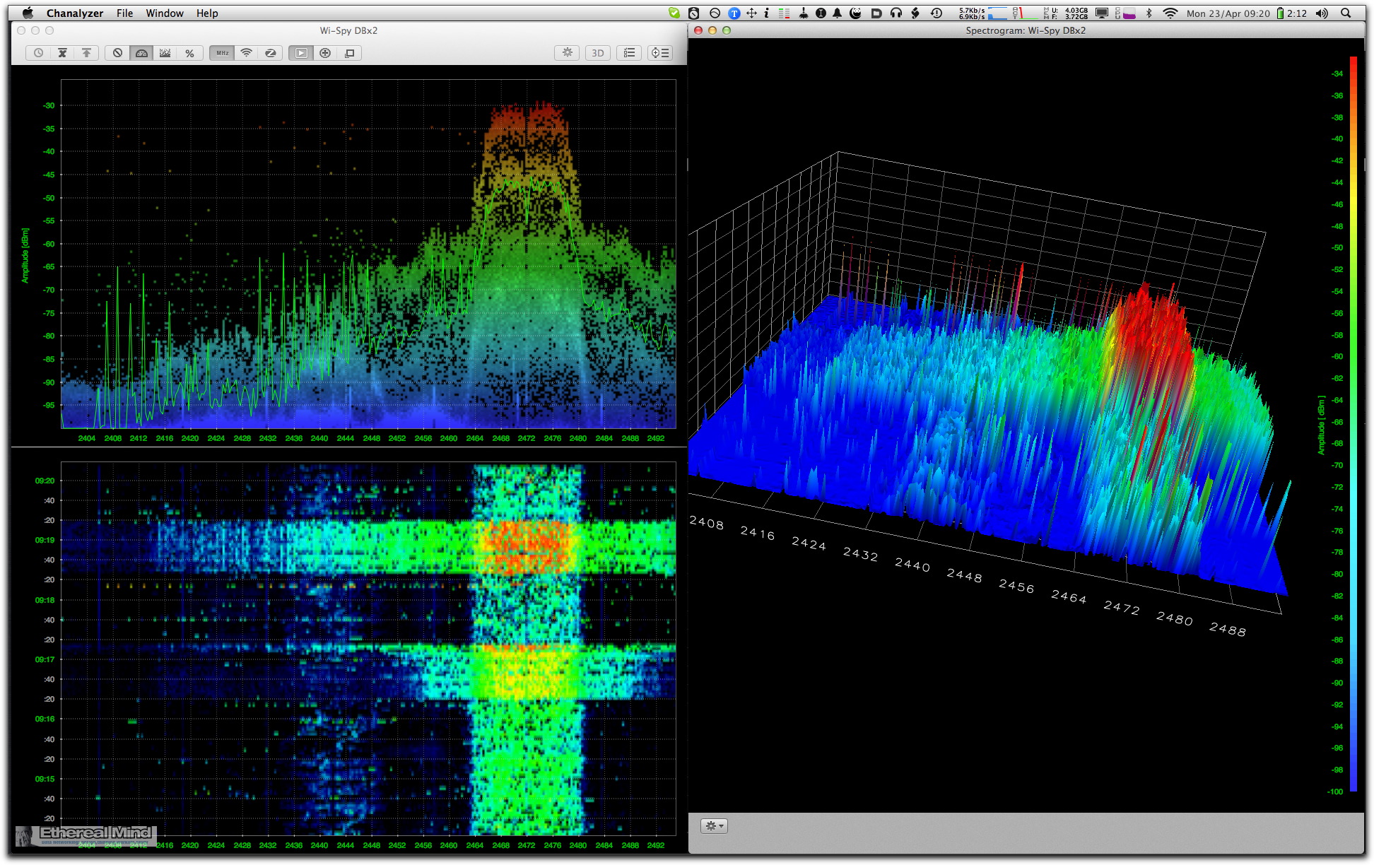
Task: Click the bell notification menu bar icon
Action: [x=837, y=13]
